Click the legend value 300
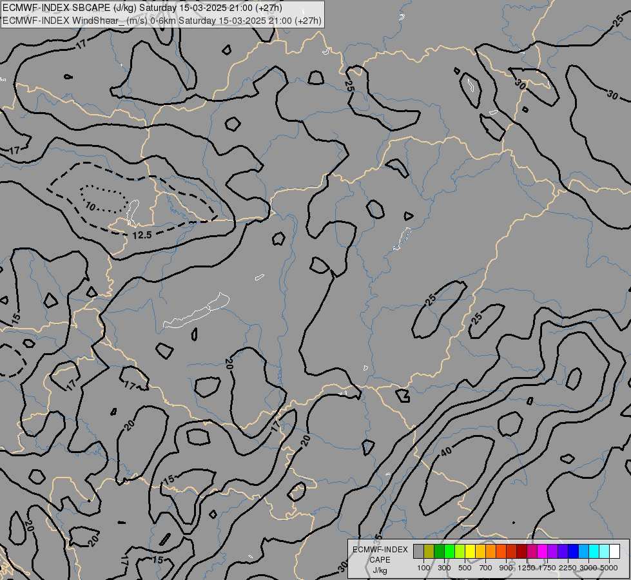 pos(444,568)
